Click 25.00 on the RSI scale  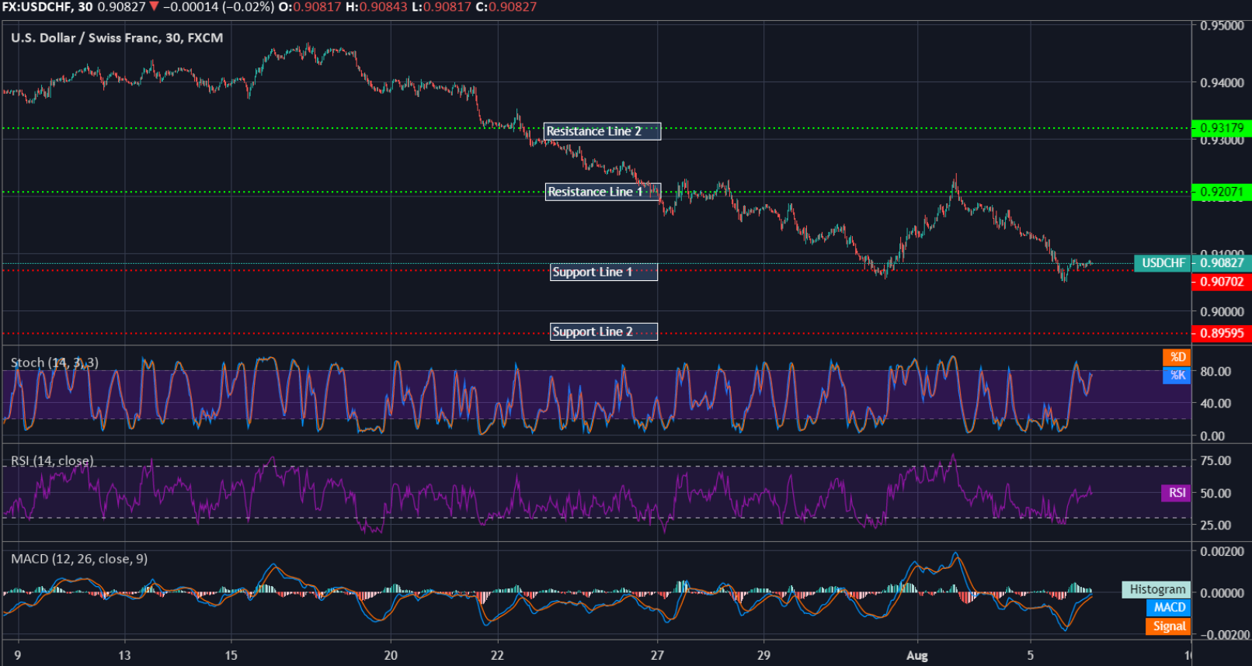pyautogui.click(x=1215, y=525)
